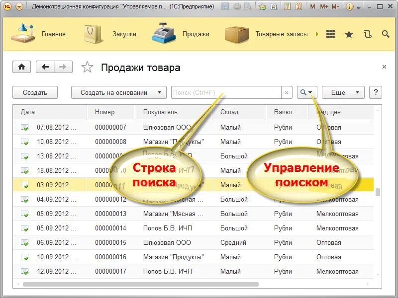
Task: Add Продажи товара to favorites star outline
Action: coord(87,67)
